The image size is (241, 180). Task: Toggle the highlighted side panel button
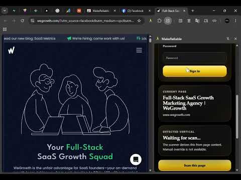click(x=168, y=20)
